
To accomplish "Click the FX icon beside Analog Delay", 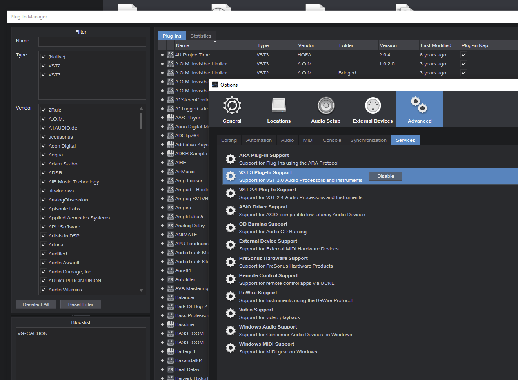I will pyautogui.click(x=171, y=226).
